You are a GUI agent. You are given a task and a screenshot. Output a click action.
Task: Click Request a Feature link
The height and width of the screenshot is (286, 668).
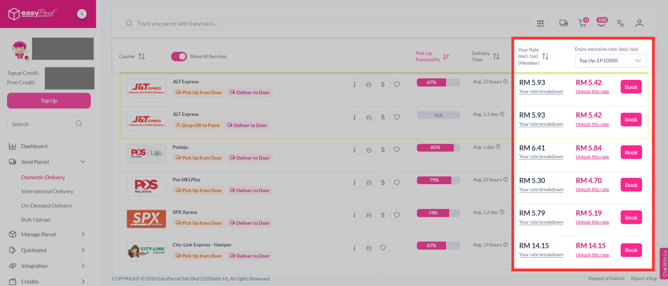point(606,278)
